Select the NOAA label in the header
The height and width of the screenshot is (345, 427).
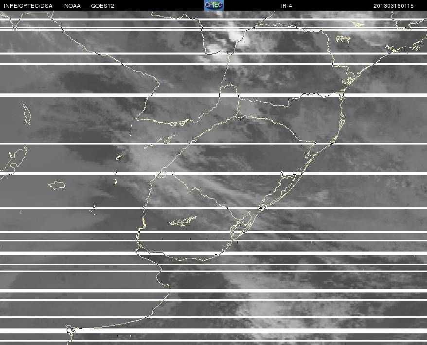pyautogui.click(x=72, y=6)
